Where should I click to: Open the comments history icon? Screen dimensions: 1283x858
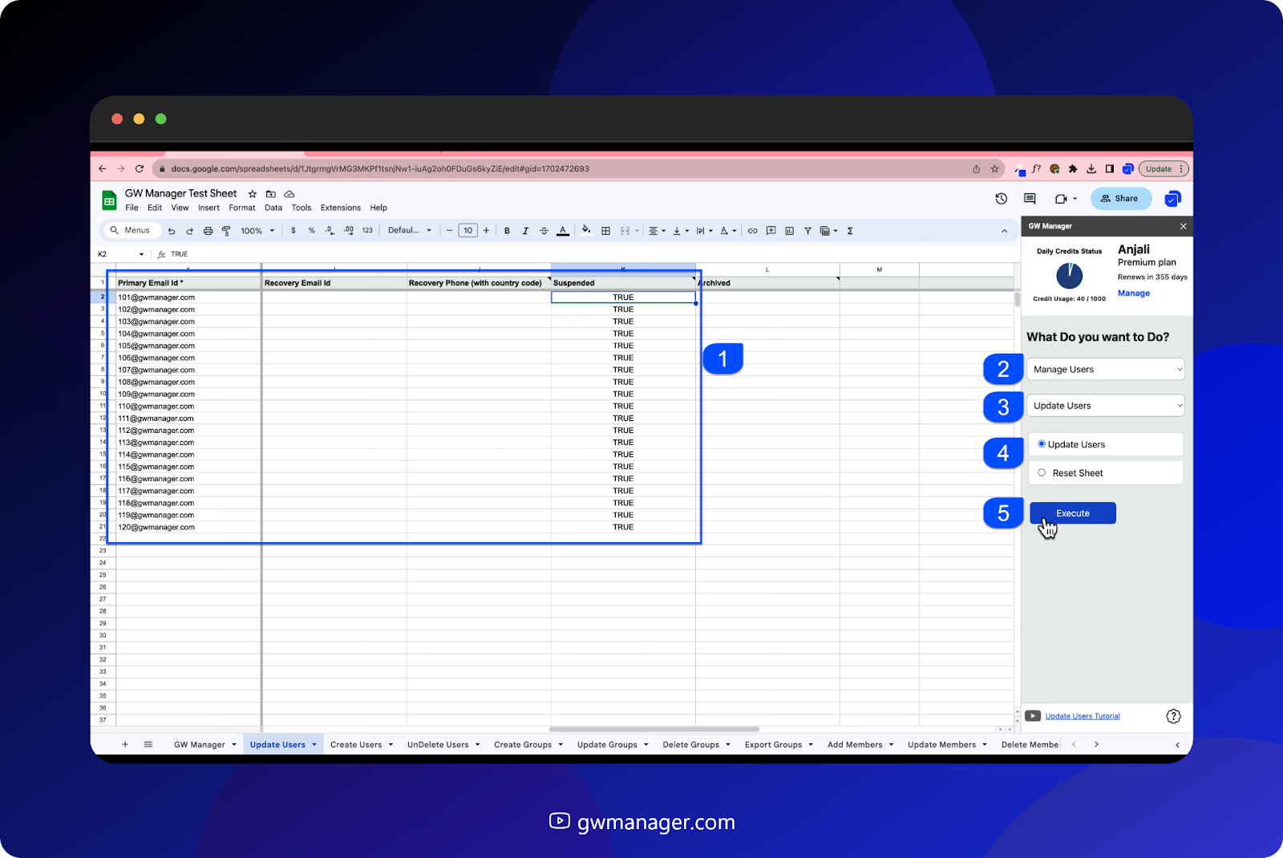[x=1030, y=199]
